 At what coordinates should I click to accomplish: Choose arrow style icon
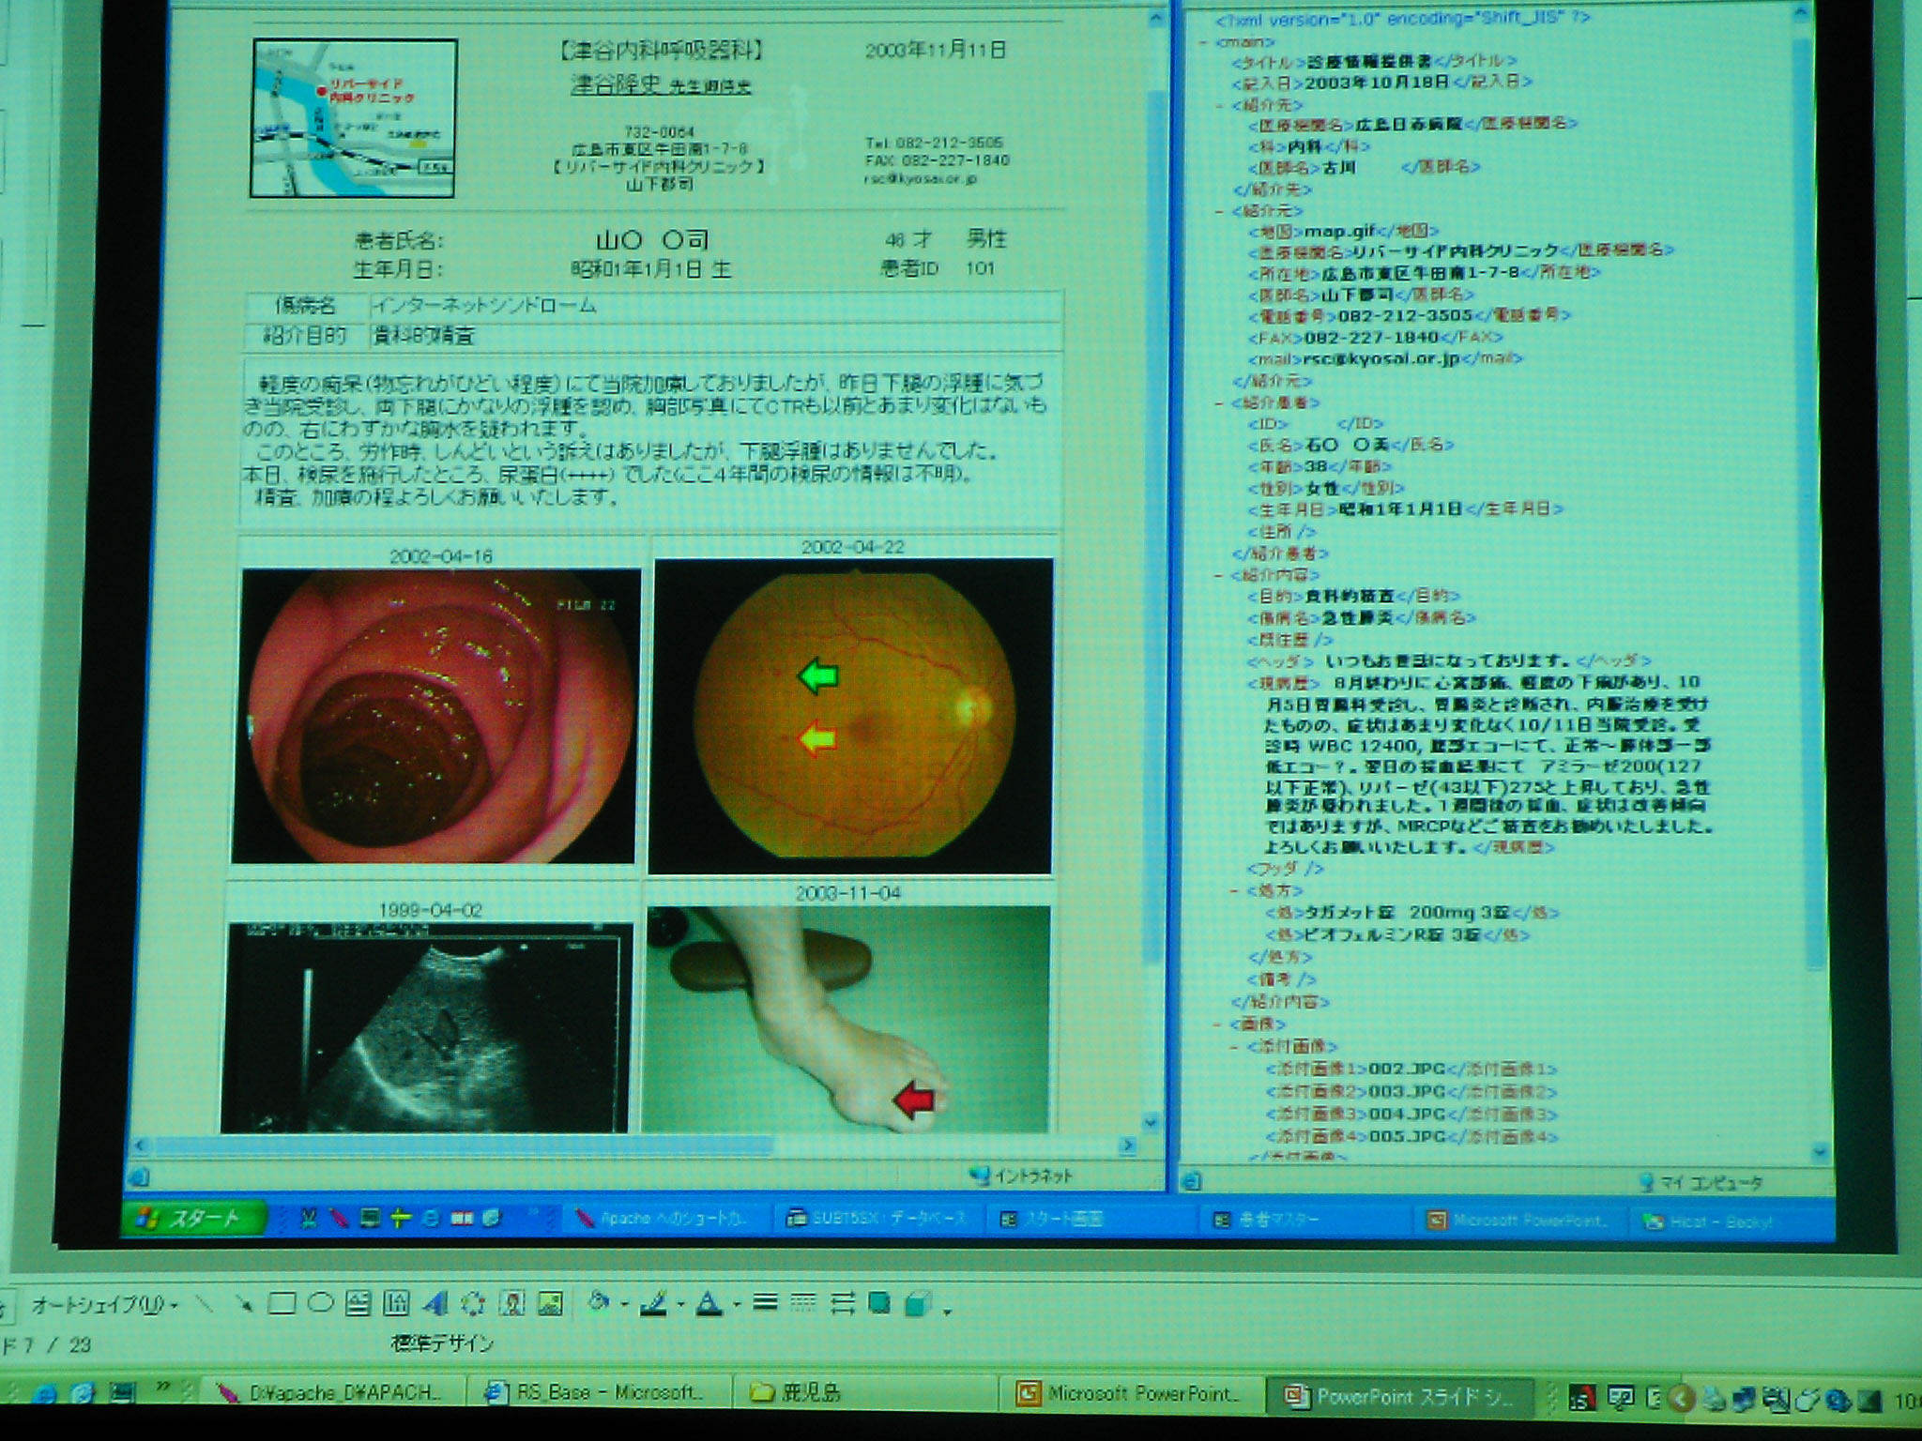[842, 1303]
